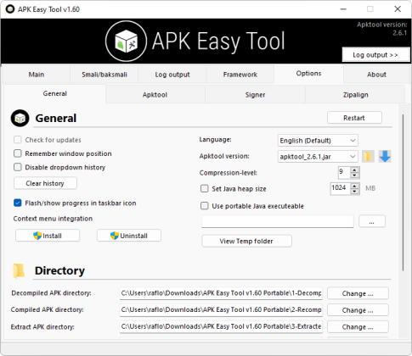This screenshot has height=356, width=412.
Task: Click the General section cube icon
Action: coord(20,118)
